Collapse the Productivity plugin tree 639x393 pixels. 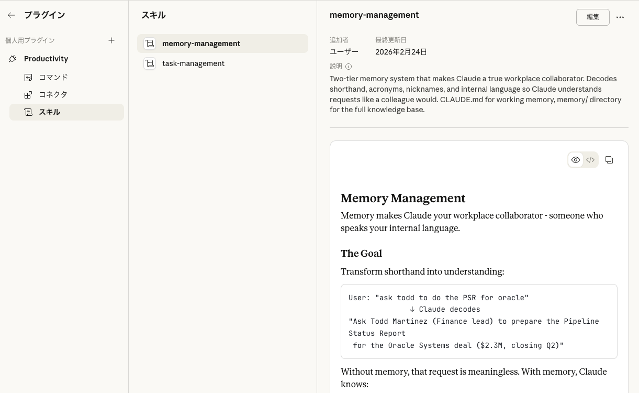click(x=46, y=59)
